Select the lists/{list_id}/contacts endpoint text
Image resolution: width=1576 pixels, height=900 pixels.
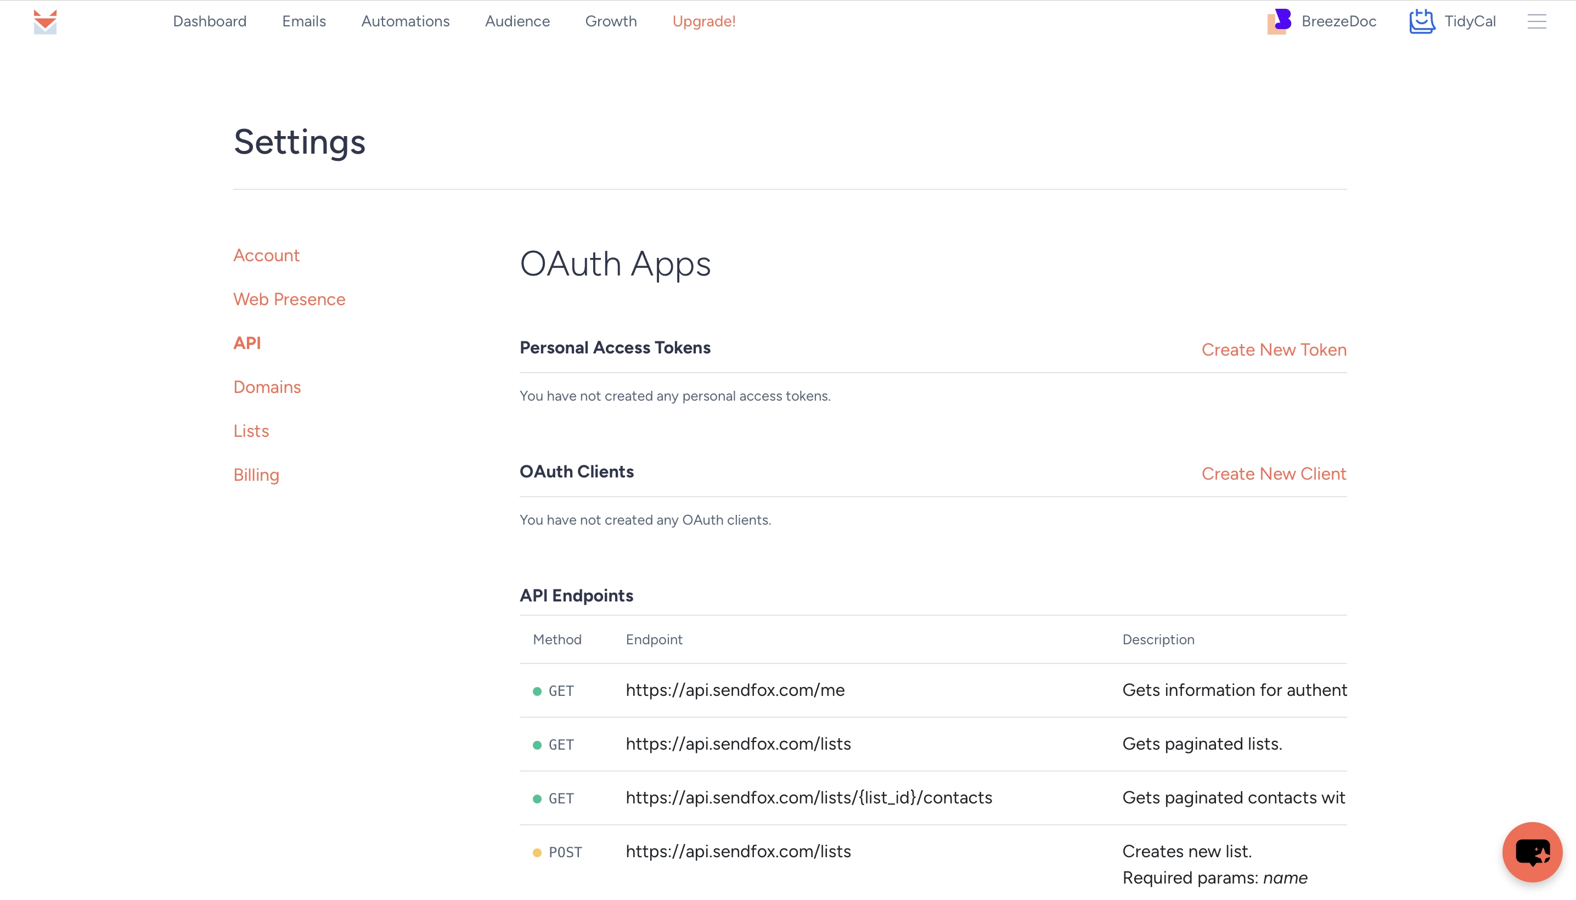coord(809,797)
